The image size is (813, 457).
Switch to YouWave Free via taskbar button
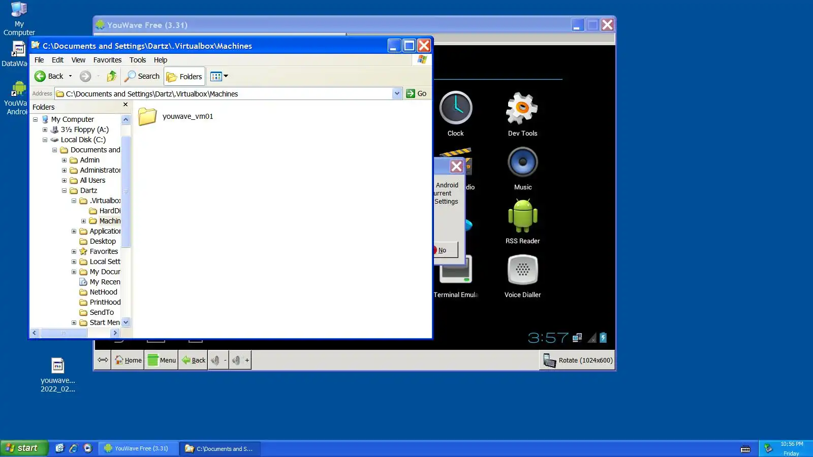click(x=139, y=448)
